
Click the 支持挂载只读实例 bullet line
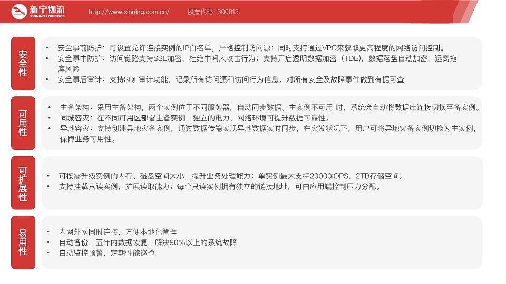coord(220,187)
